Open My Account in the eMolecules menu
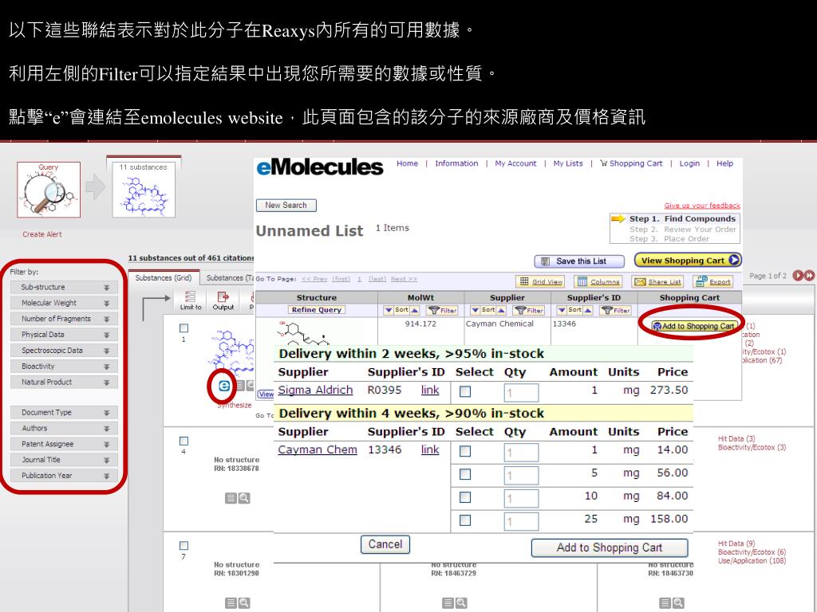The image size is (817, 612). pyautogui.click(x=515, y=163)
